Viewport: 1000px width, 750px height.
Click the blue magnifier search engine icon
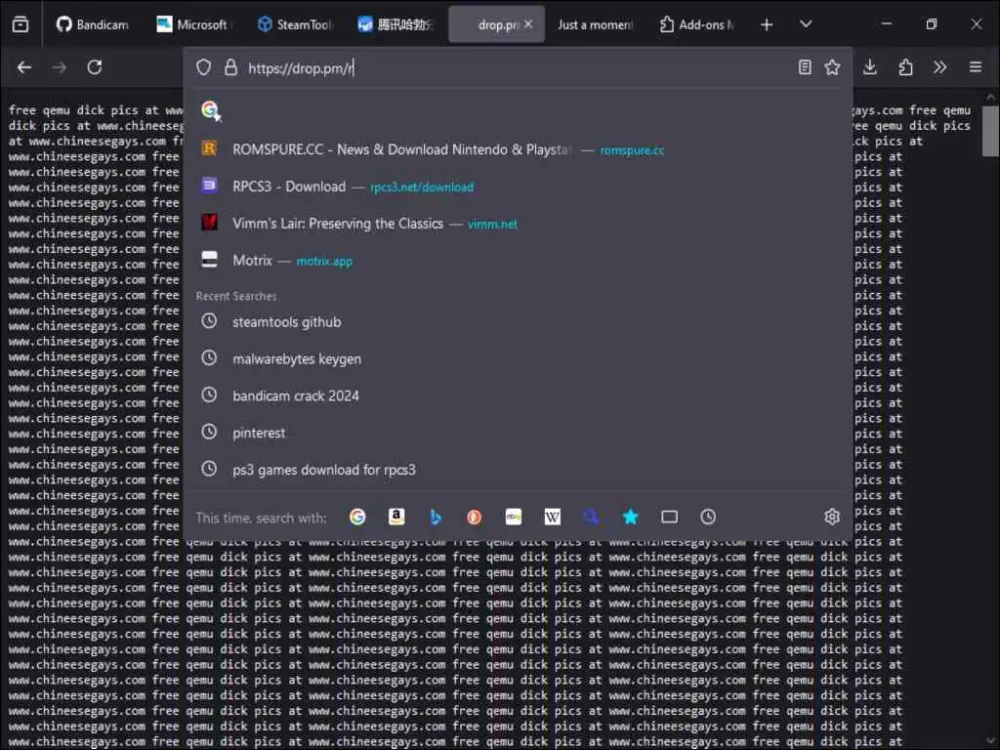(591, 517)
